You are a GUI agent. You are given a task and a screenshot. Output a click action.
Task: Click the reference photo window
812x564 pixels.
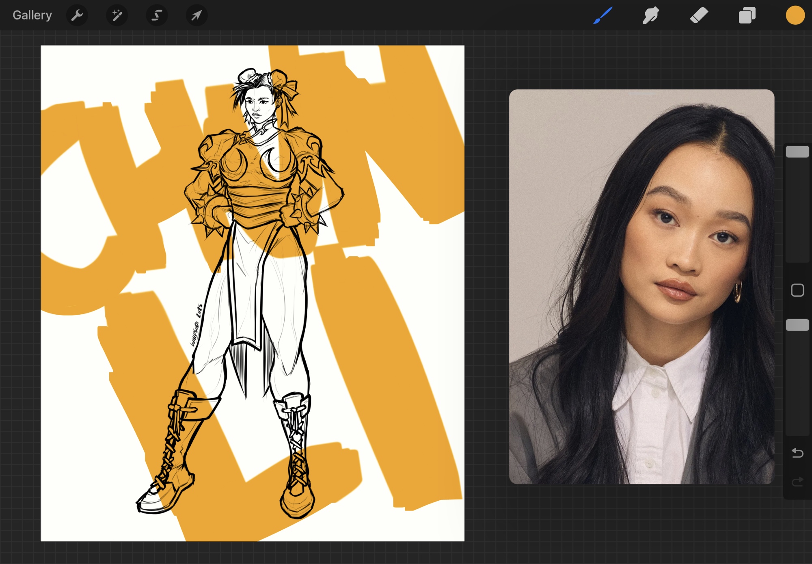point(641,286)
